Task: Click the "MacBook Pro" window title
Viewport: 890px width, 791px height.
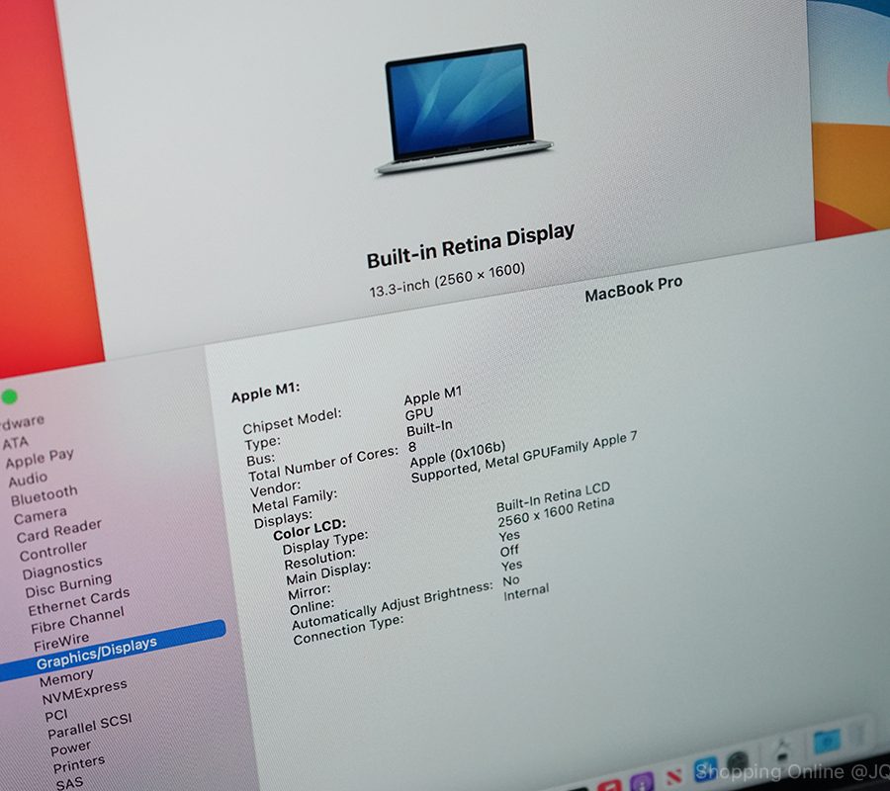Action: [x=634, y=289]
